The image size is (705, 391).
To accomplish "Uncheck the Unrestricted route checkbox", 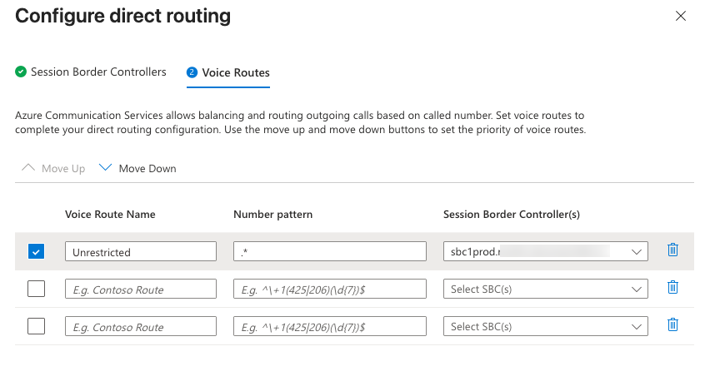I will [x=37, y=251].
